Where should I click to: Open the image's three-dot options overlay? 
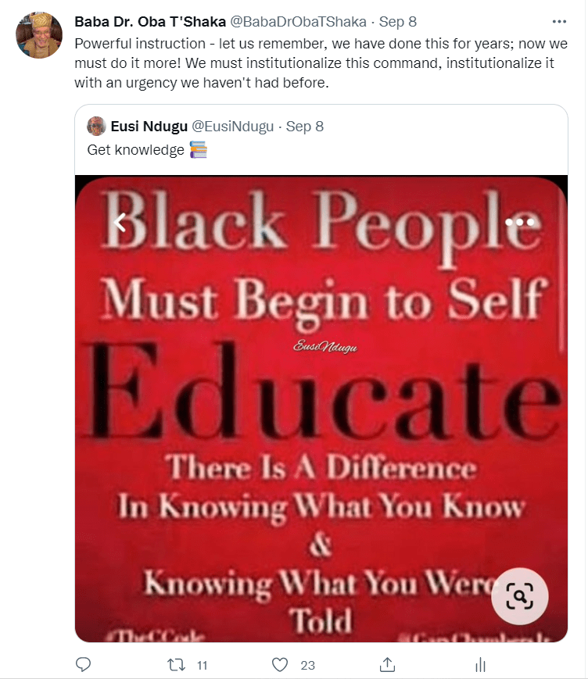(x=519, y=222)
